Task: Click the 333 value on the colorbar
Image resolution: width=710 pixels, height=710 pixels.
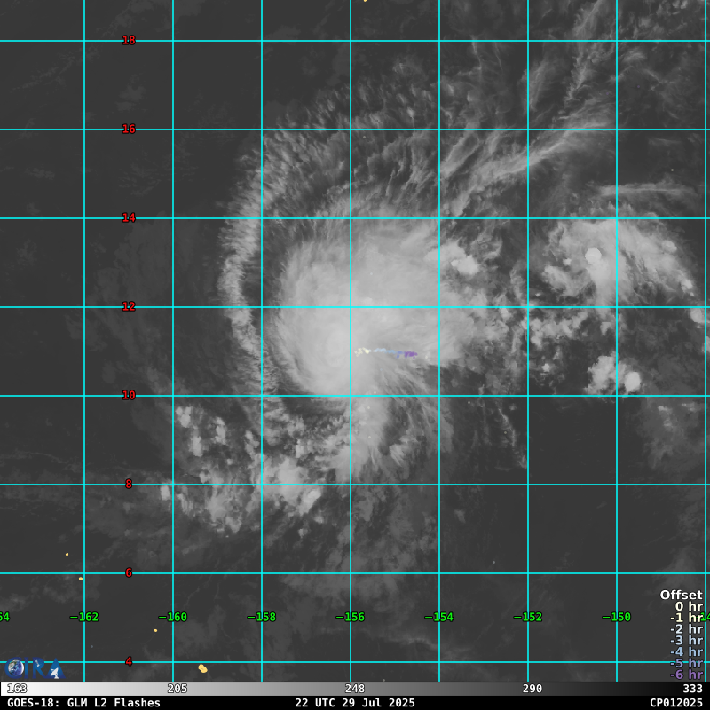Action: (x=692, y=689)
